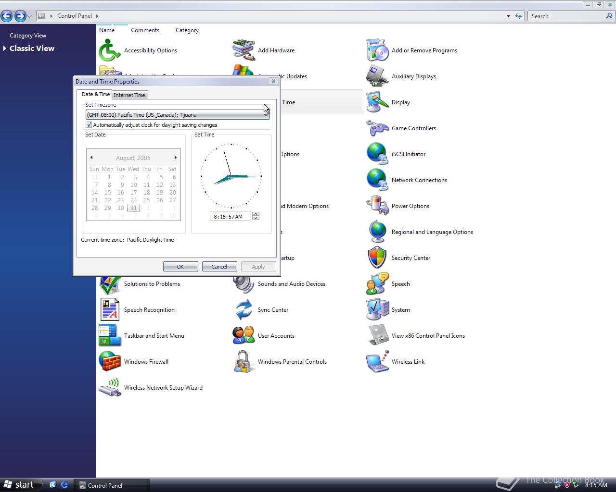
Task: Select August 1 in the calendar
Action: 109,177
